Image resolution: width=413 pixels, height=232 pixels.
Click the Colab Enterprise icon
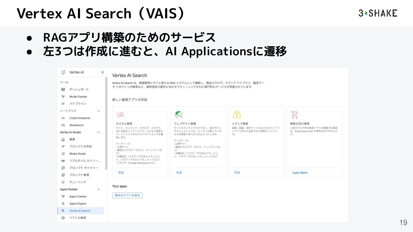click(63, 118)
